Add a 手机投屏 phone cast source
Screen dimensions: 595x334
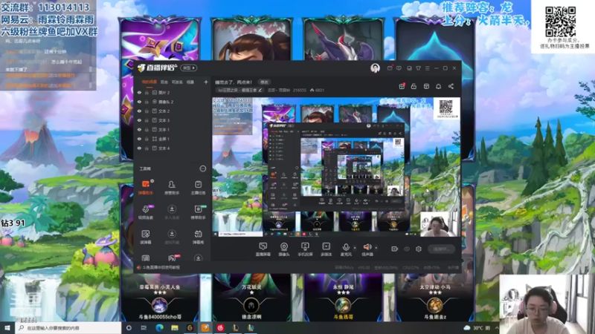pos(305,249)
